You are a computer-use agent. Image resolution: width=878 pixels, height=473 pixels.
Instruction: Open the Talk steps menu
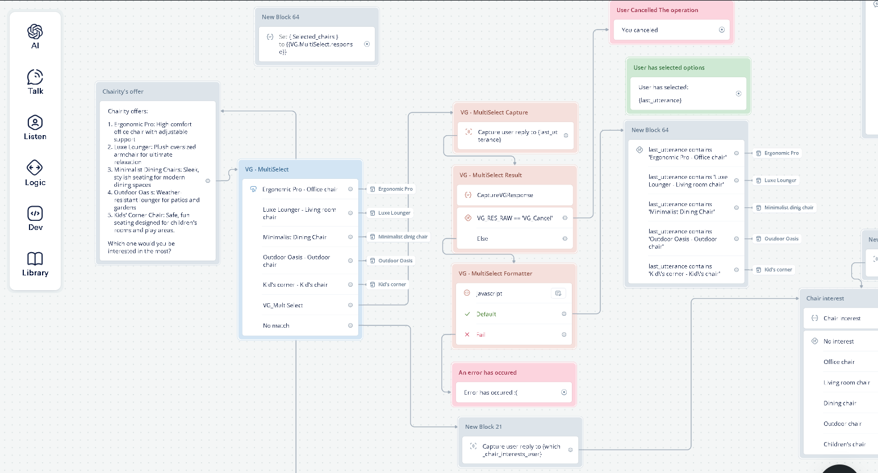pos(35,82)
